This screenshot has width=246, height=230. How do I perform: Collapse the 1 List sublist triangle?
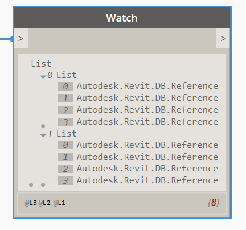click(x=43, y=135)
